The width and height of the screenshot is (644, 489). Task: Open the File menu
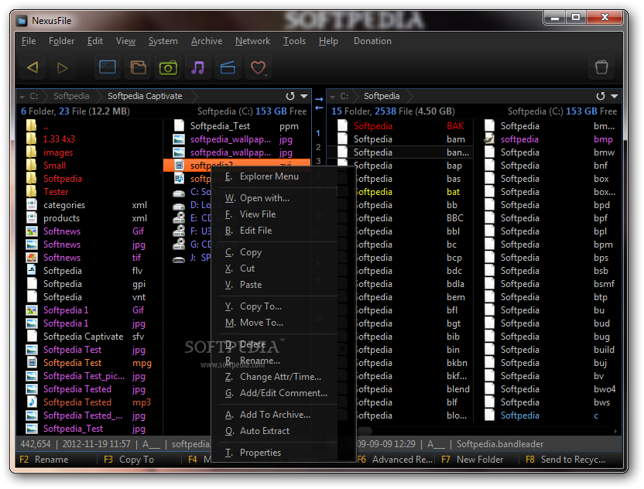(x=29, y=41)
